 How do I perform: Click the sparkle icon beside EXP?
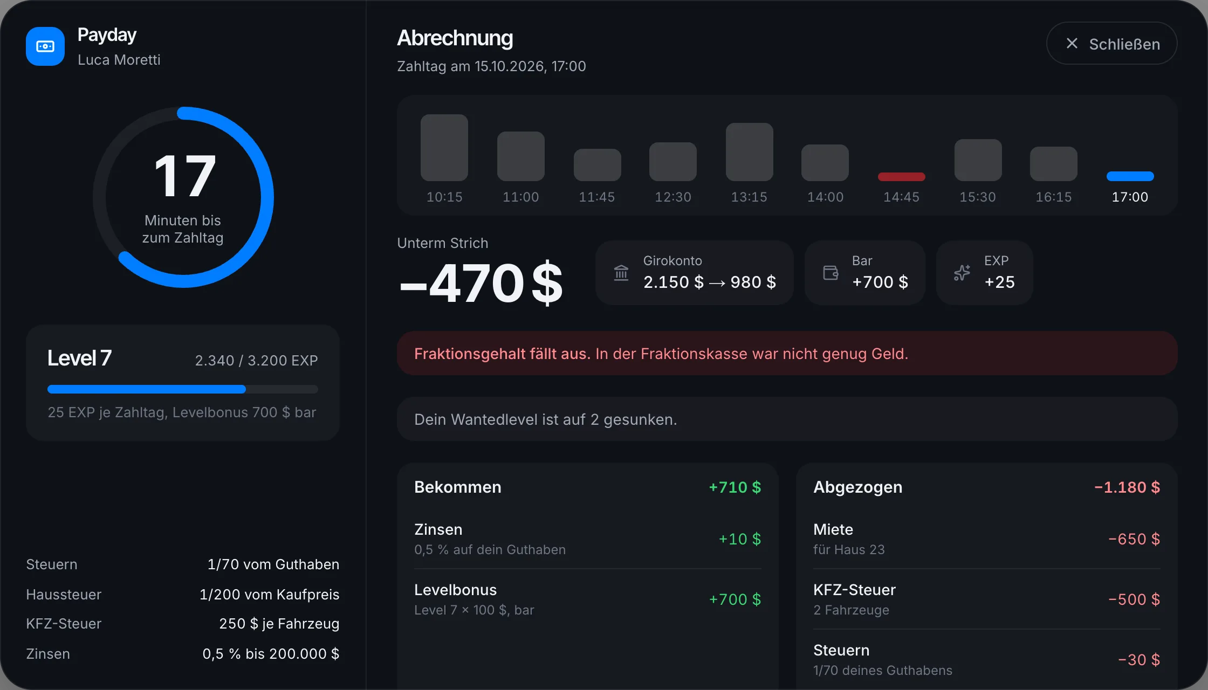[962, 273]
